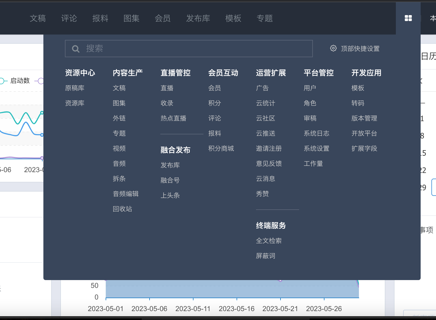Open 顶部快捷设置 settings link

pyautogui.click(x=360, y=49)
